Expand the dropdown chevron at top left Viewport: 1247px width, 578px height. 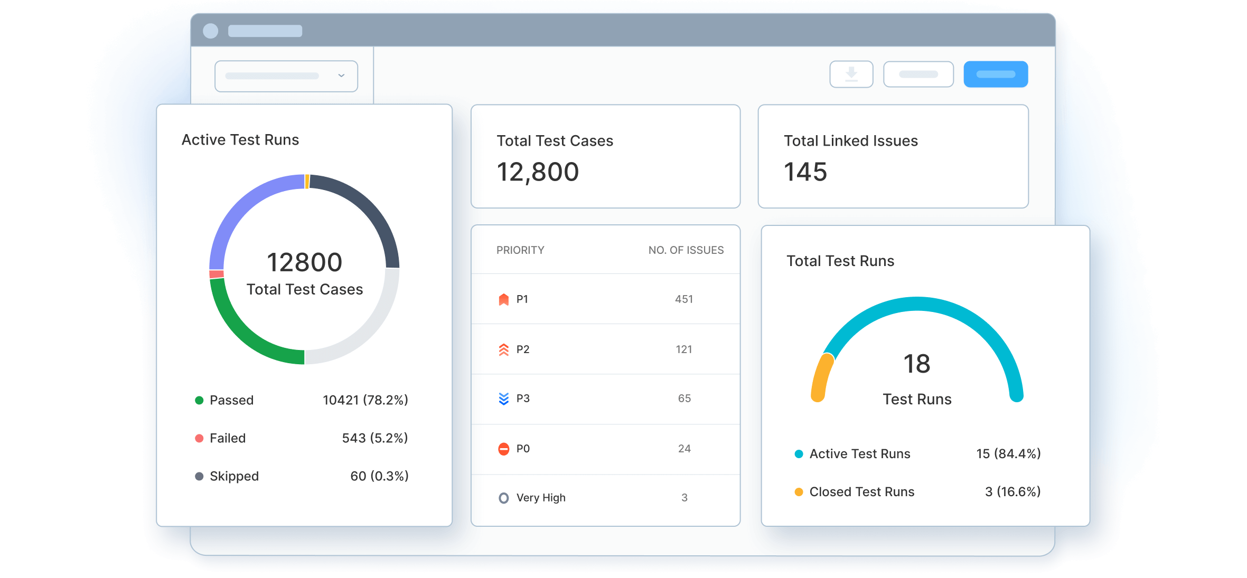pos(342,75)
